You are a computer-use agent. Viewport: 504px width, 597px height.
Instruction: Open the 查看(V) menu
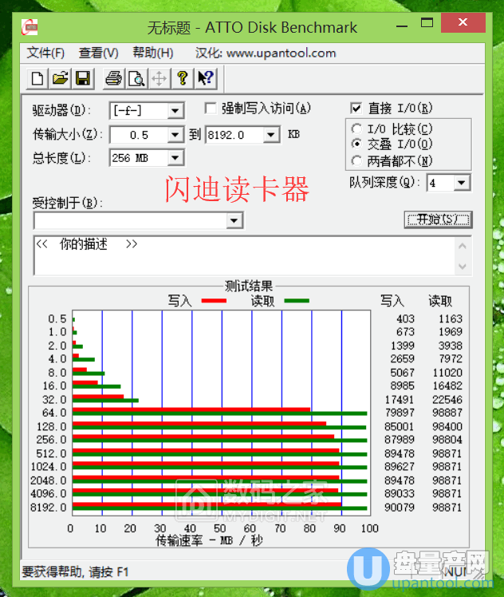tap(98, 53)
